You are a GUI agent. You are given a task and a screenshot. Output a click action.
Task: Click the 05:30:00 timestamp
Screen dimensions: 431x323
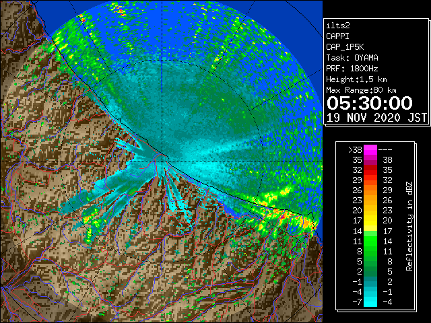click(370, 103)
